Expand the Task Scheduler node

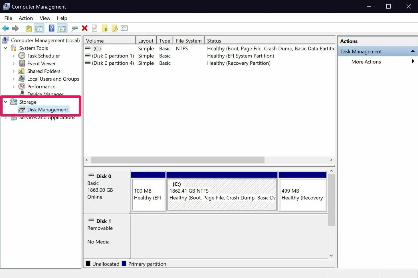click(x=13, y=56)
